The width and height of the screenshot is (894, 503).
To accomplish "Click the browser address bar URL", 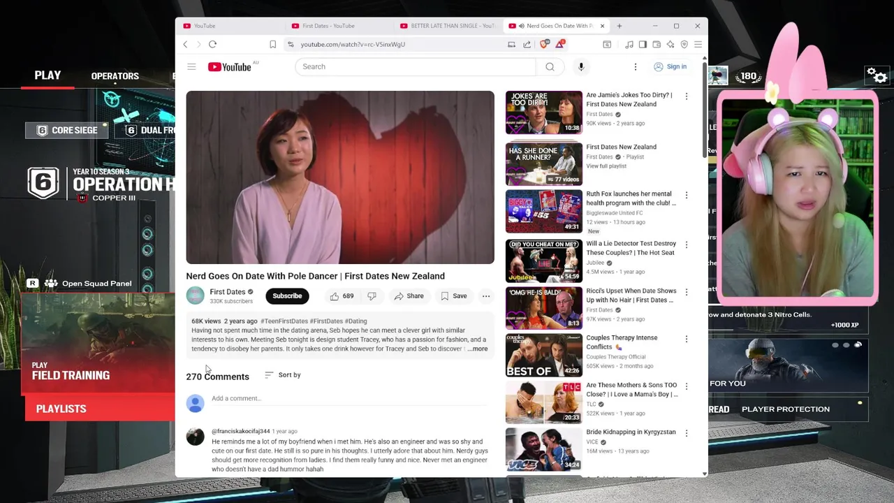I will 353,44.
